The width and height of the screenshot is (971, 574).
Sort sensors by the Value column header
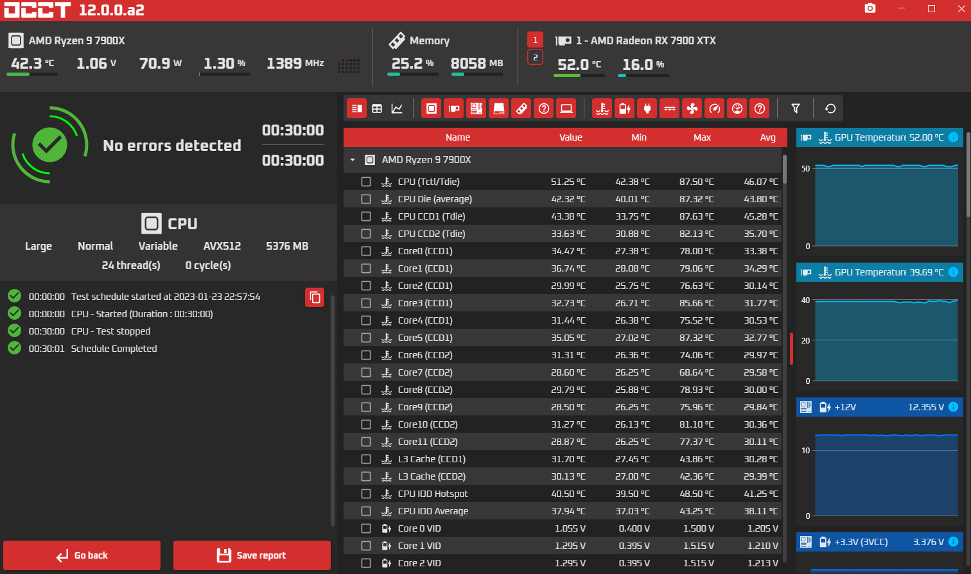click(x=570, y=137)
